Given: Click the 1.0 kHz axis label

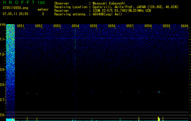Looking at the screenshot, I should point(3,54).
